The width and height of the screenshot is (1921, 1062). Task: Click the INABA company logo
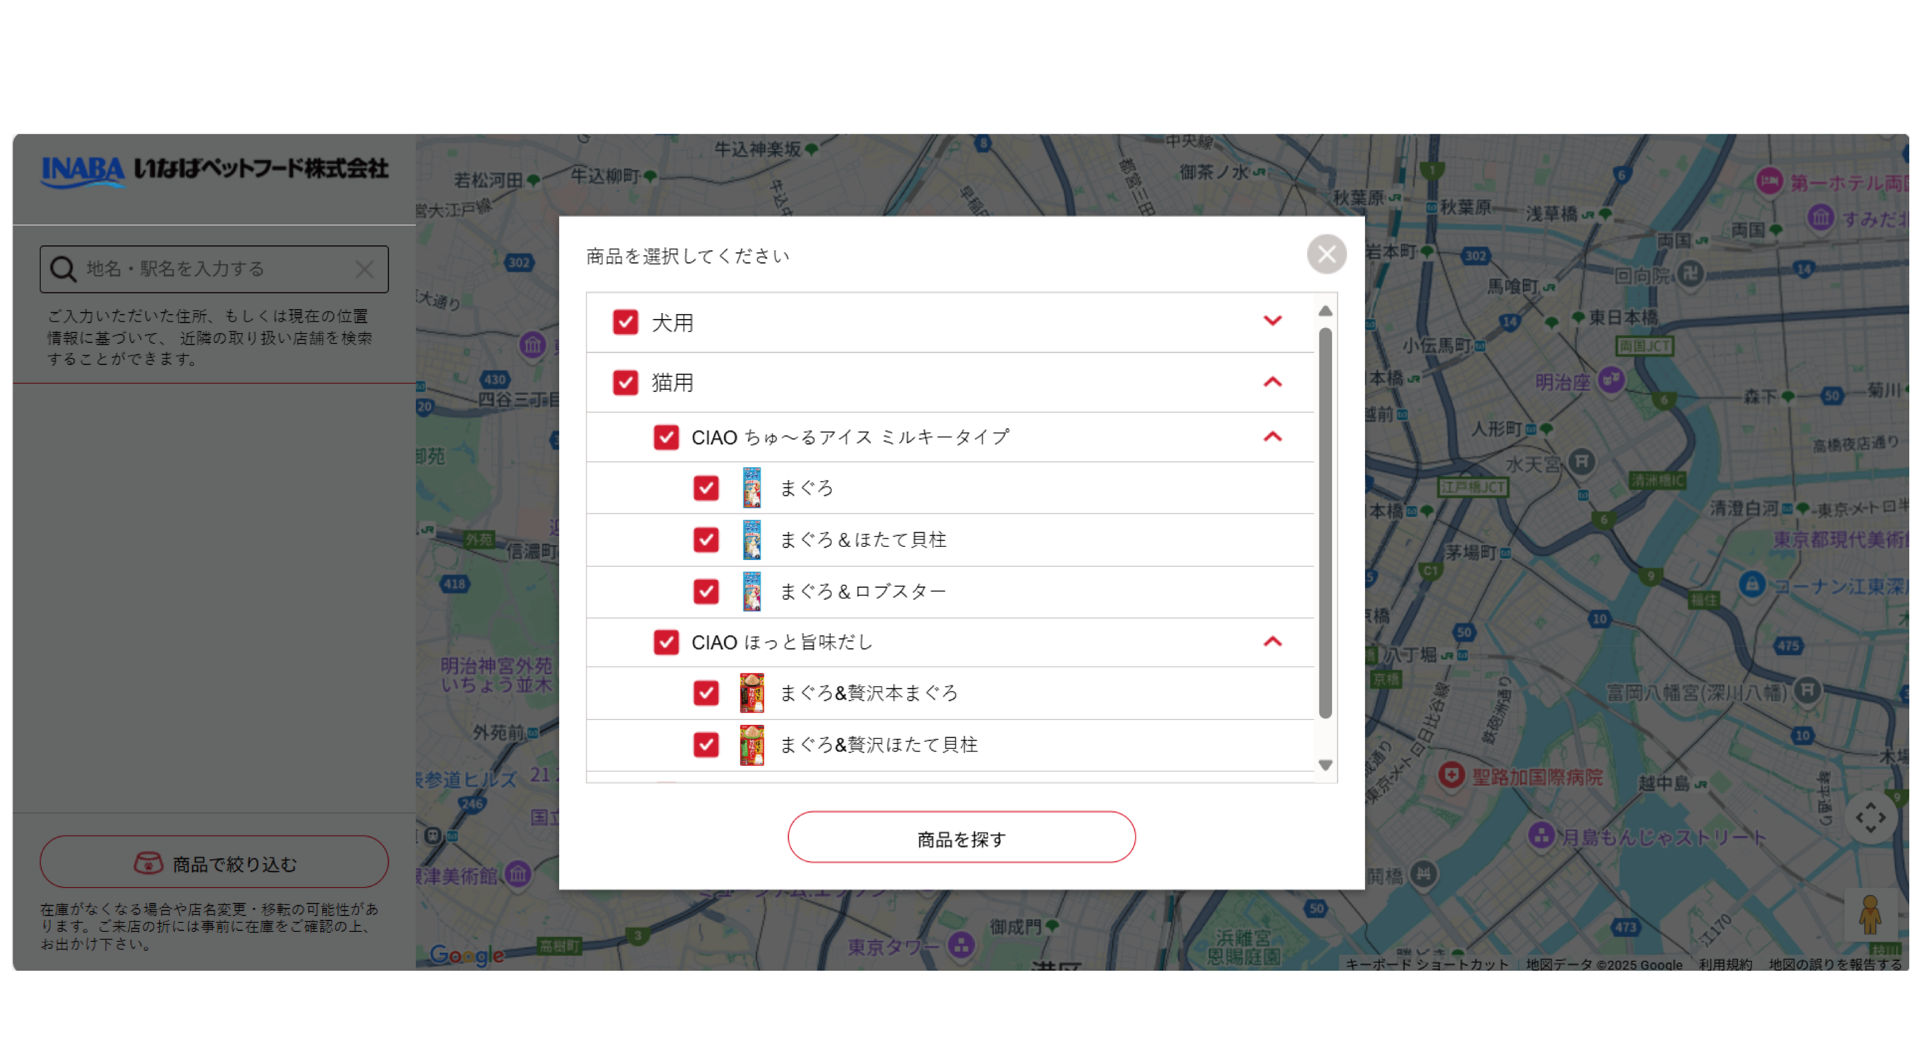[x=214, y=171]
